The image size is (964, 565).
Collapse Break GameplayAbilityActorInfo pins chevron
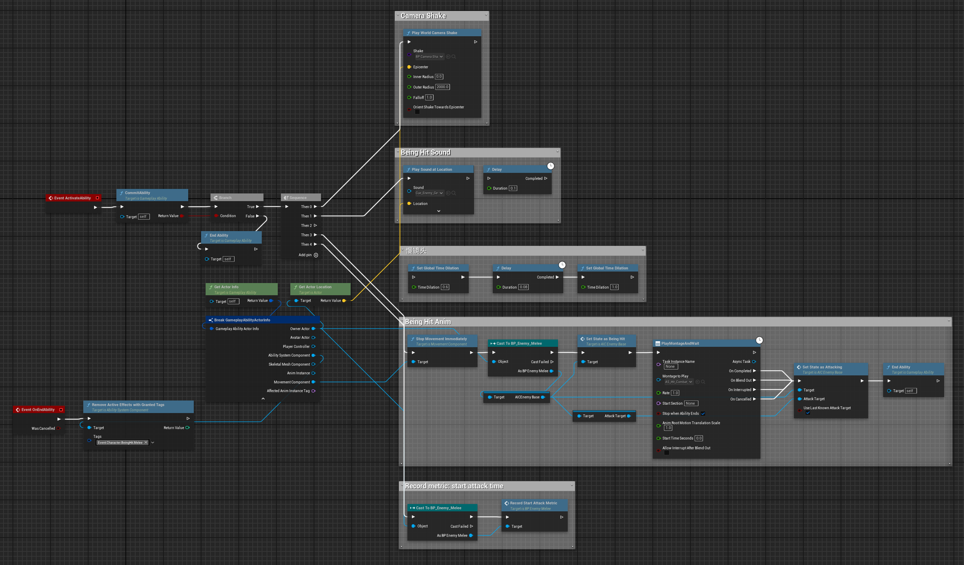tap(263, 398)
